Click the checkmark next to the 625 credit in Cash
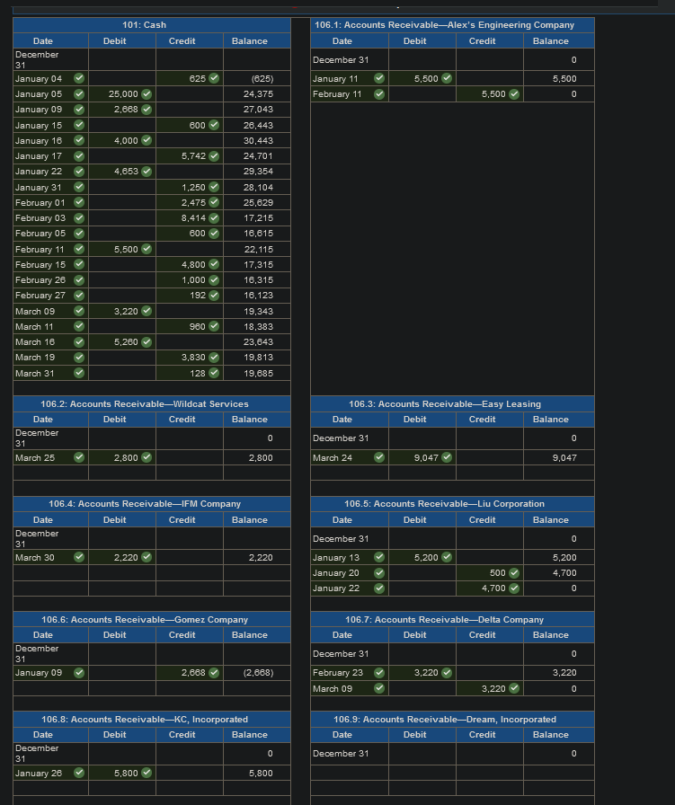675x805 pixels. [x=214, y=78]
